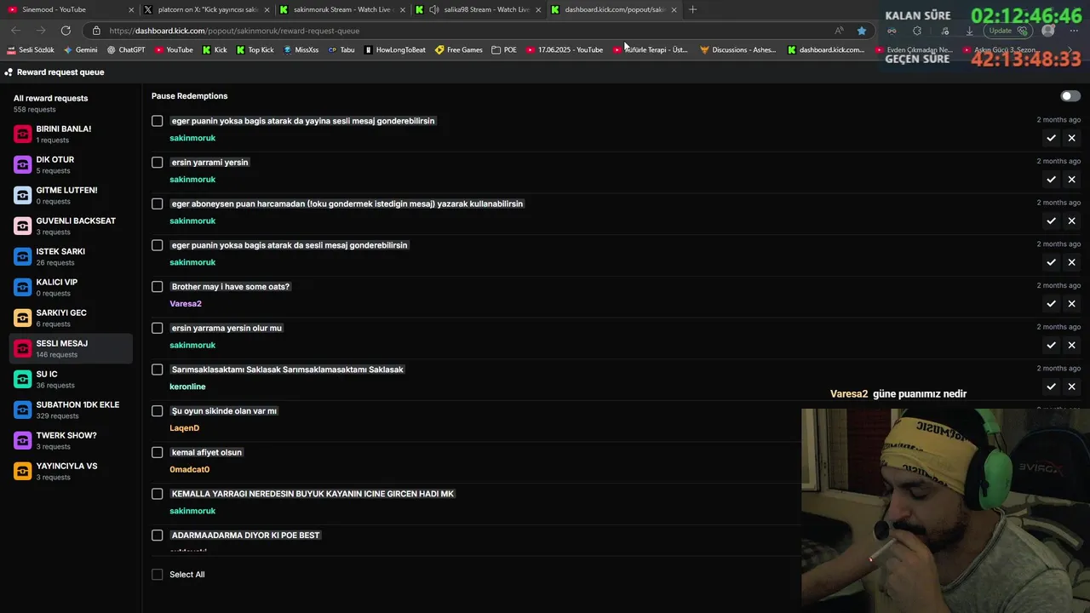This screenshot has height=613, width=1090.
Task: Click the browser profile avatar icon
Action: pyautogui.click(x=1048, y=31)
